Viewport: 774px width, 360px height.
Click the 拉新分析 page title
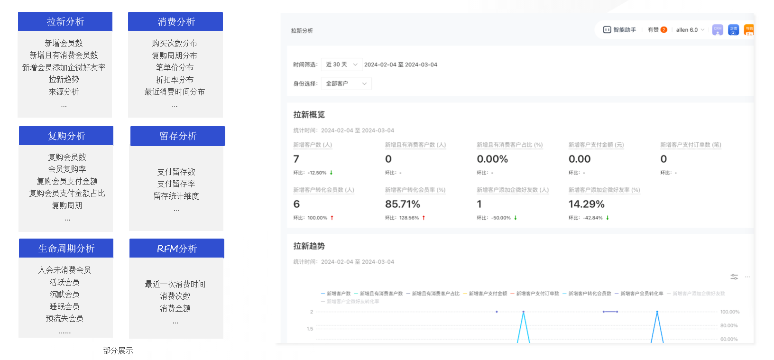pyautogui.click(x=302, y=31)
